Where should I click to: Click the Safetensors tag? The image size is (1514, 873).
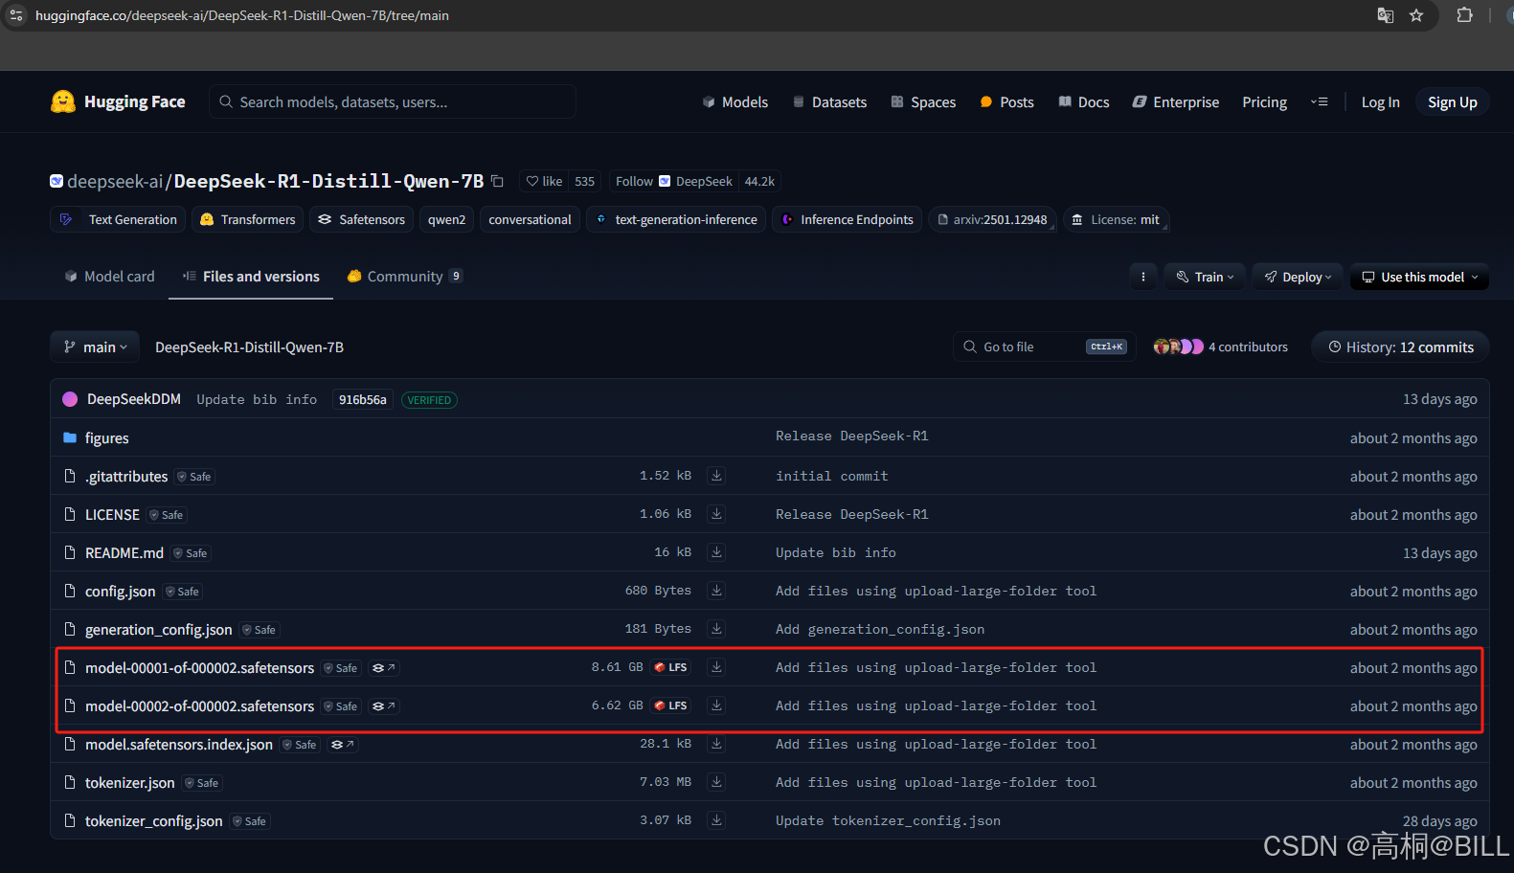pyautogui.click(x=361, y=219)
